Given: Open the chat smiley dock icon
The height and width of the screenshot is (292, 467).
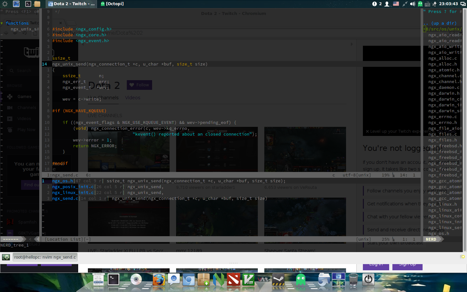Looking at the screenshot, I should pyautogui.click(x=174, y=280).
